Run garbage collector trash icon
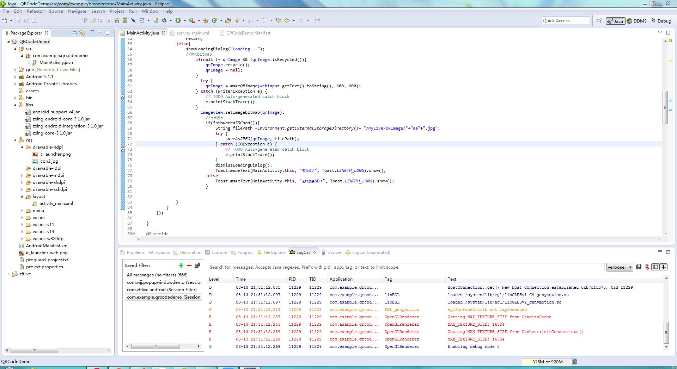Viewport: 677px width, 369px height. (x=575, y=362)
